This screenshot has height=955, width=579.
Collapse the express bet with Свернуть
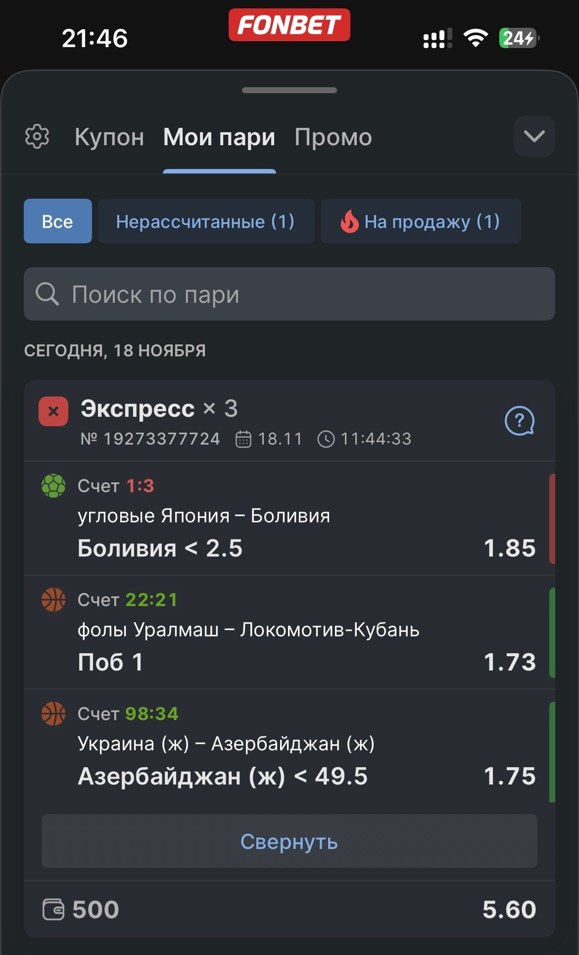point(289,841)
